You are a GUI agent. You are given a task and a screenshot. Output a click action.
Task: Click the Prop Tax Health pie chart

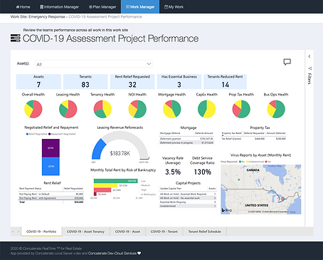[x=241, y=109]
